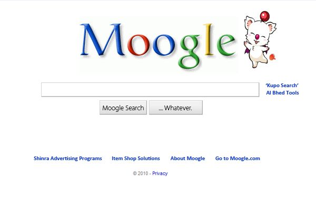Click the yellow letter l in logo

(x=209, y=39)
